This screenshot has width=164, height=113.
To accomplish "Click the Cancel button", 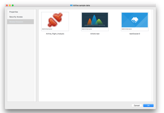I will coord(137,106).
